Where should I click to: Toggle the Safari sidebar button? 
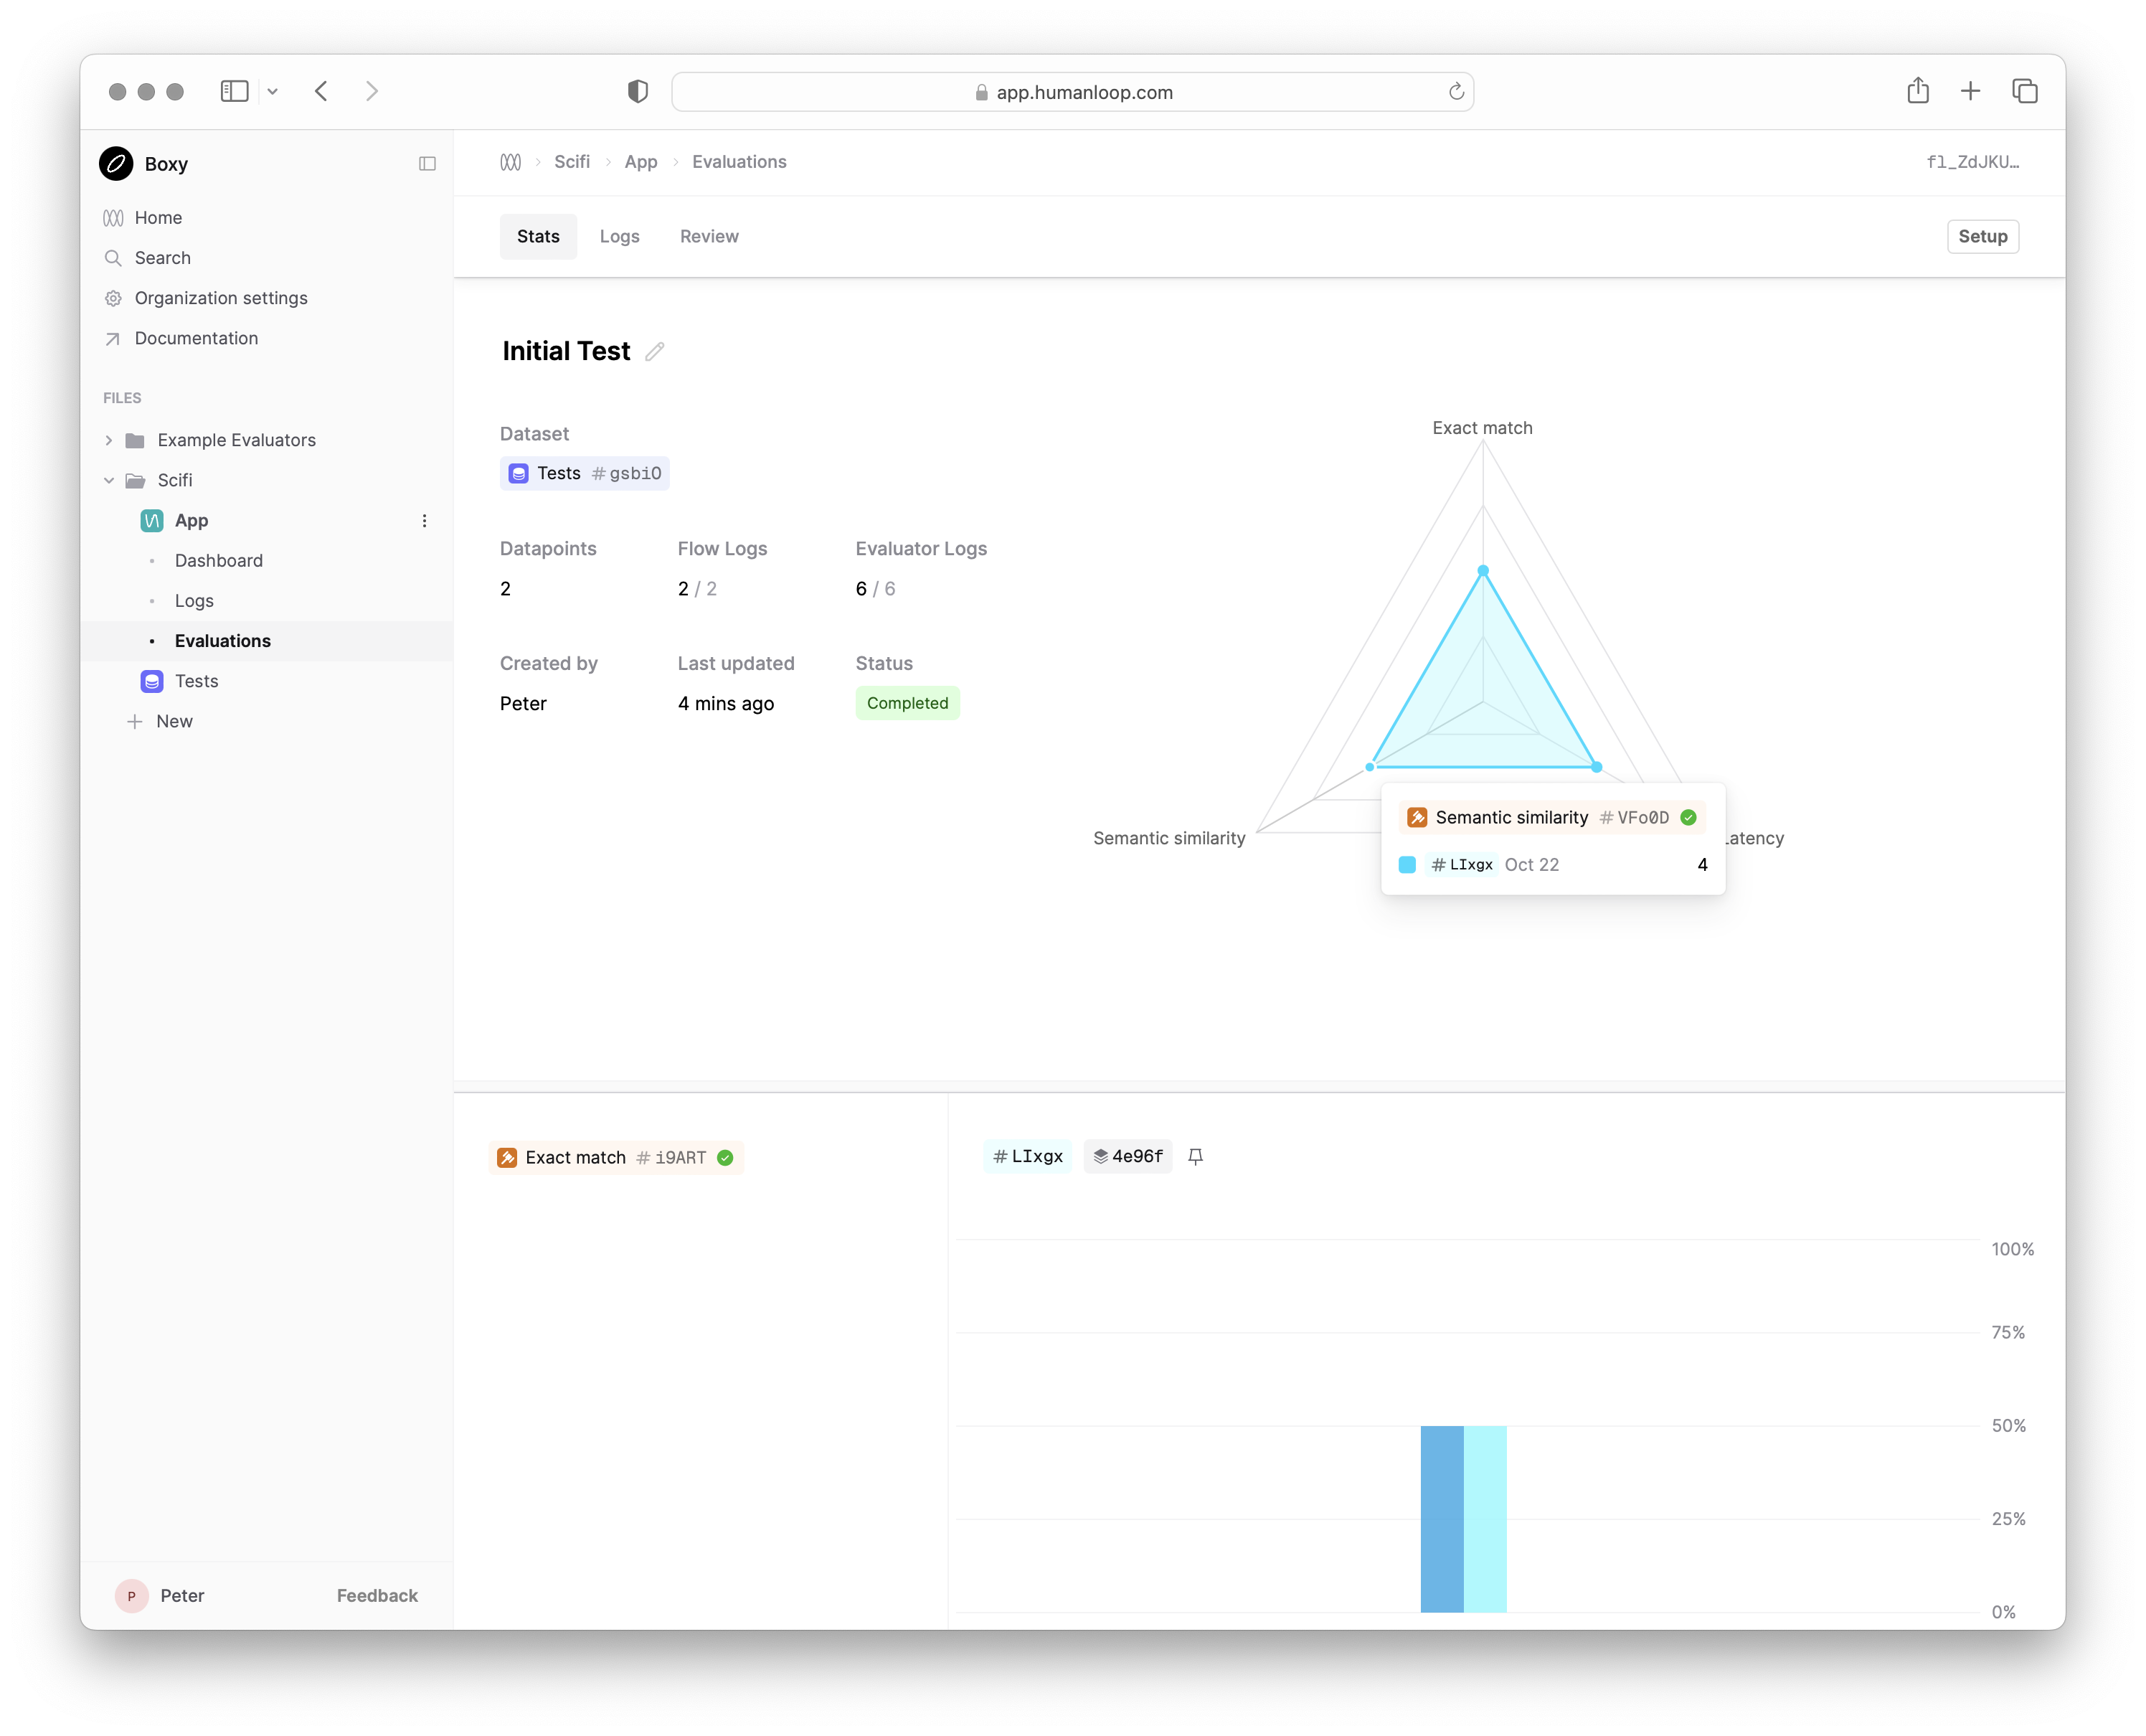click(234, 91)
